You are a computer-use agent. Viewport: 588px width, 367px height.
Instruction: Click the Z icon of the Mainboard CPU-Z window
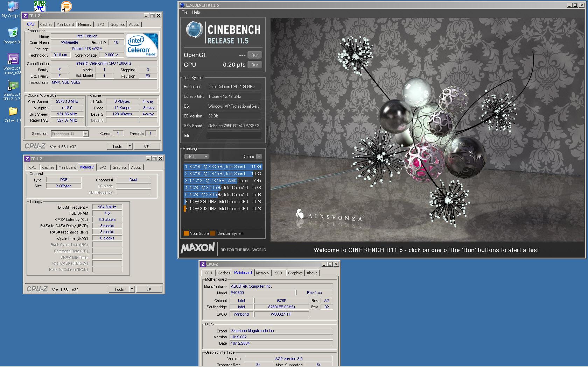[x=203, y=264]
